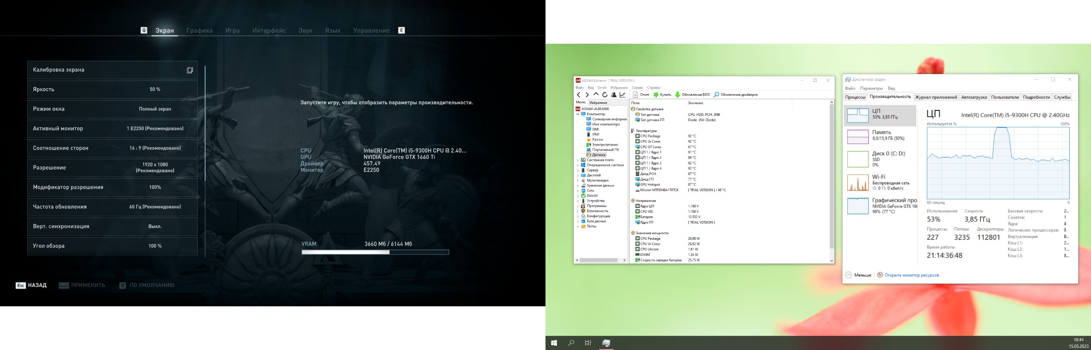Click AIDA64 up-level arrow icon
This screenshot has width=1091, height=350.
(596, 95)
